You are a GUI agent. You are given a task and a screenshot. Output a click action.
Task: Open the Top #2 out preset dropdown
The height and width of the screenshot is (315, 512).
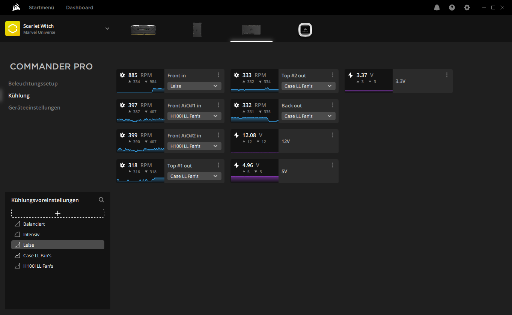point(309,86)
